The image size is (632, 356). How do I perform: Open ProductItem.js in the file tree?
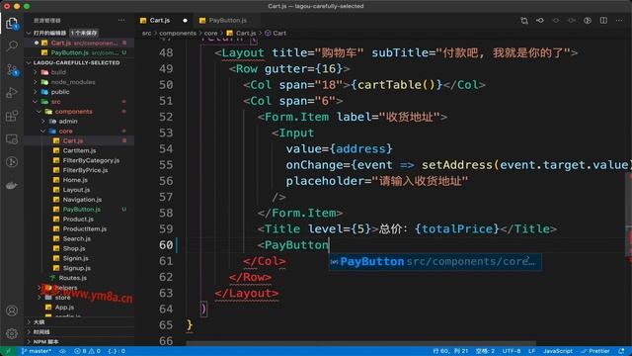coord(85,228)
